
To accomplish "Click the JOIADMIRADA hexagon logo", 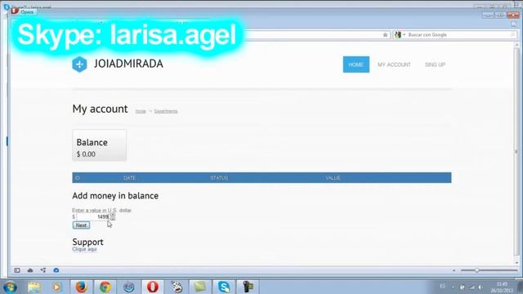I will pyautogui.click(x=79, y=65).
